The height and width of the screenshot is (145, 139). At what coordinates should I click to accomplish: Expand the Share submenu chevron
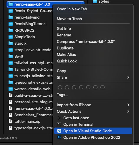click(x=128, y=78)
